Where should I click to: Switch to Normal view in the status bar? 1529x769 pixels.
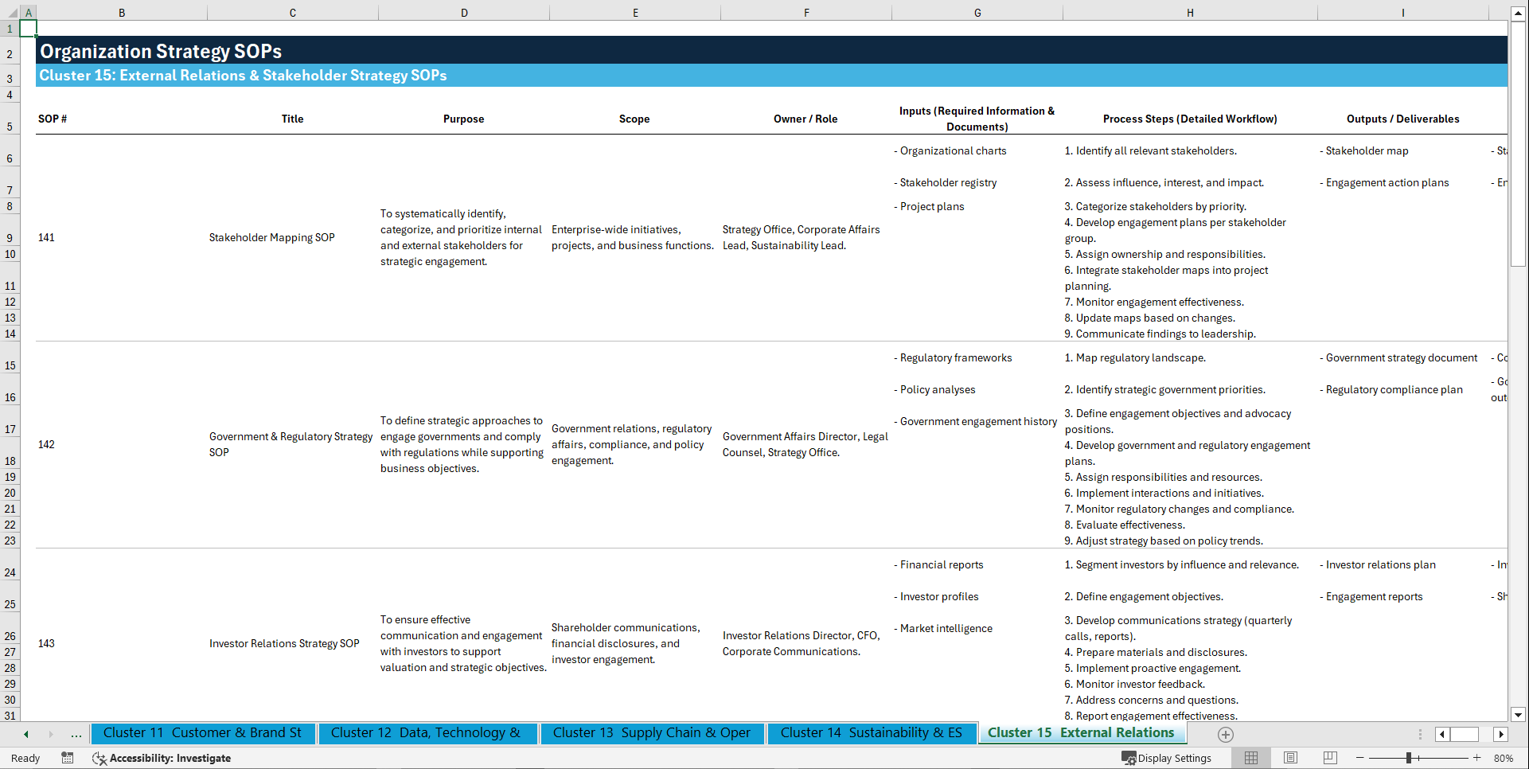pyautogui.click(x=1250, y=758)
